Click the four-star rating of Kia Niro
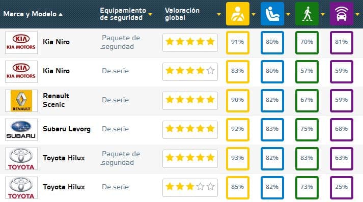The height and width of the screenshot is (202, 363). [190, 72]
